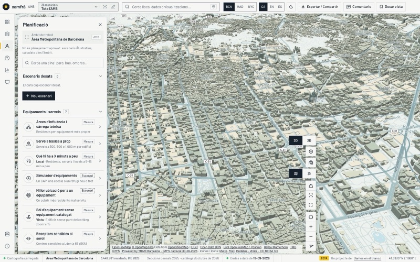Click the Cerca una eina search field
The width and height of the screenshot is (420, 262).
(x=63, y=63)
